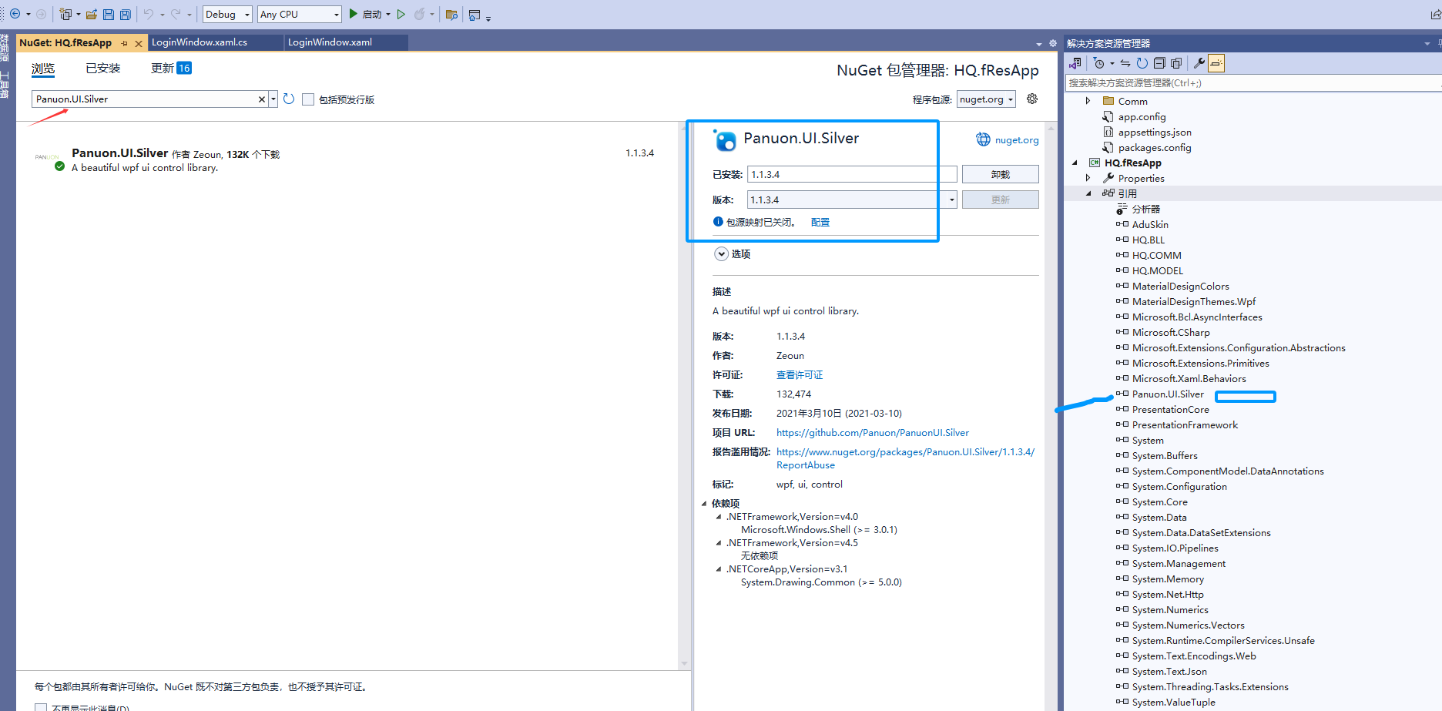Open the ReportAbuse nuget.org link

905,458
